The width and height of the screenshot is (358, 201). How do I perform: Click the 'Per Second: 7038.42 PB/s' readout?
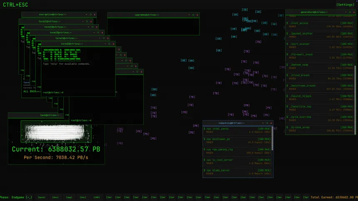pyautogui.click(x=56, y=157)
